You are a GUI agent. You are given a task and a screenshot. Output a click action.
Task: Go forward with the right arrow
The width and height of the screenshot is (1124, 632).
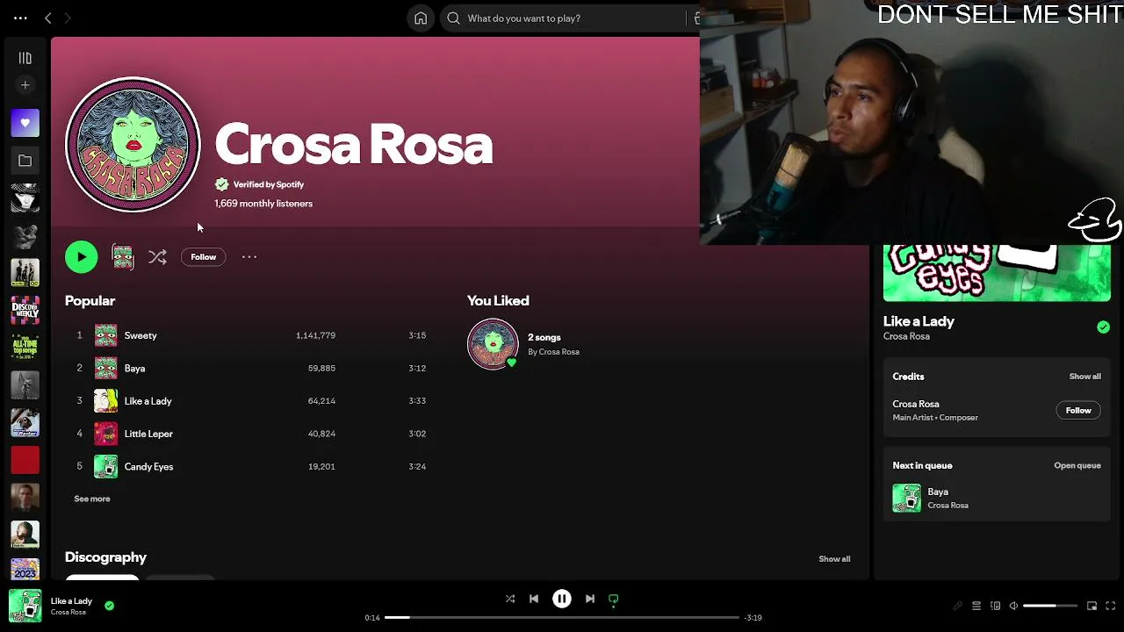(68, 18)
